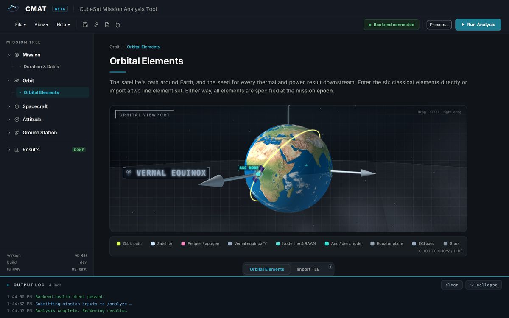The height and width of the screenshot is (318, 509).
Task: Toggle Stars visibility in the legend
Action: coord(451,243)
